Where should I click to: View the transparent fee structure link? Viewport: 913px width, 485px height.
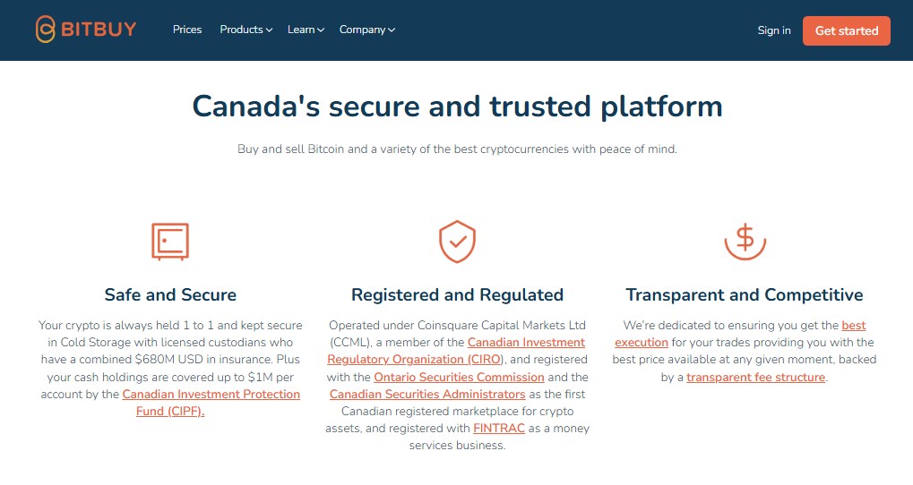pyautogui.click(x=755, y=377)
